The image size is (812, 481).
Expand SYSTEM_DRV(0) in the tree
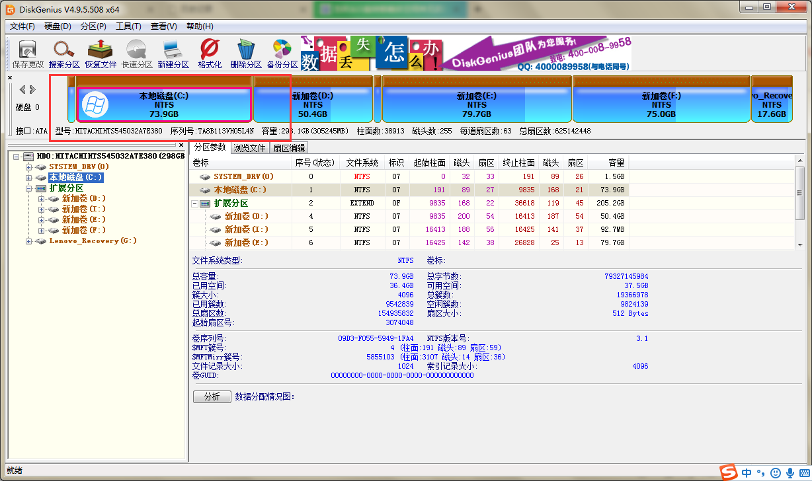coord(29,167)
